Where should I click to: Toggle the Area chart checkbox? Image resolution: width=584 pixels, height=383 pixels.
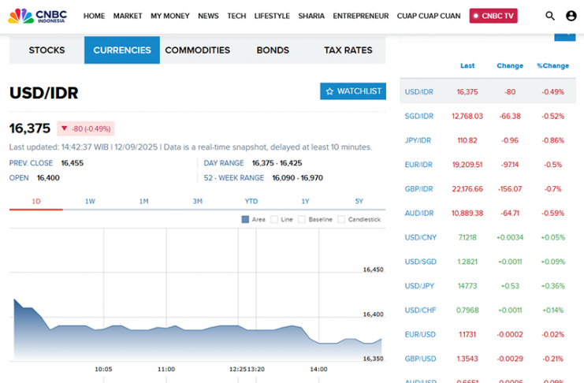245,220
